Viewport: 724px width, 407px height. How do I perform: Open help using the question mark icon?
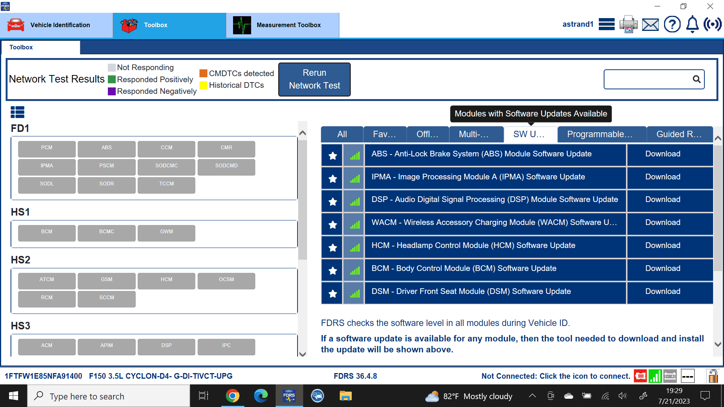(672, 24)
